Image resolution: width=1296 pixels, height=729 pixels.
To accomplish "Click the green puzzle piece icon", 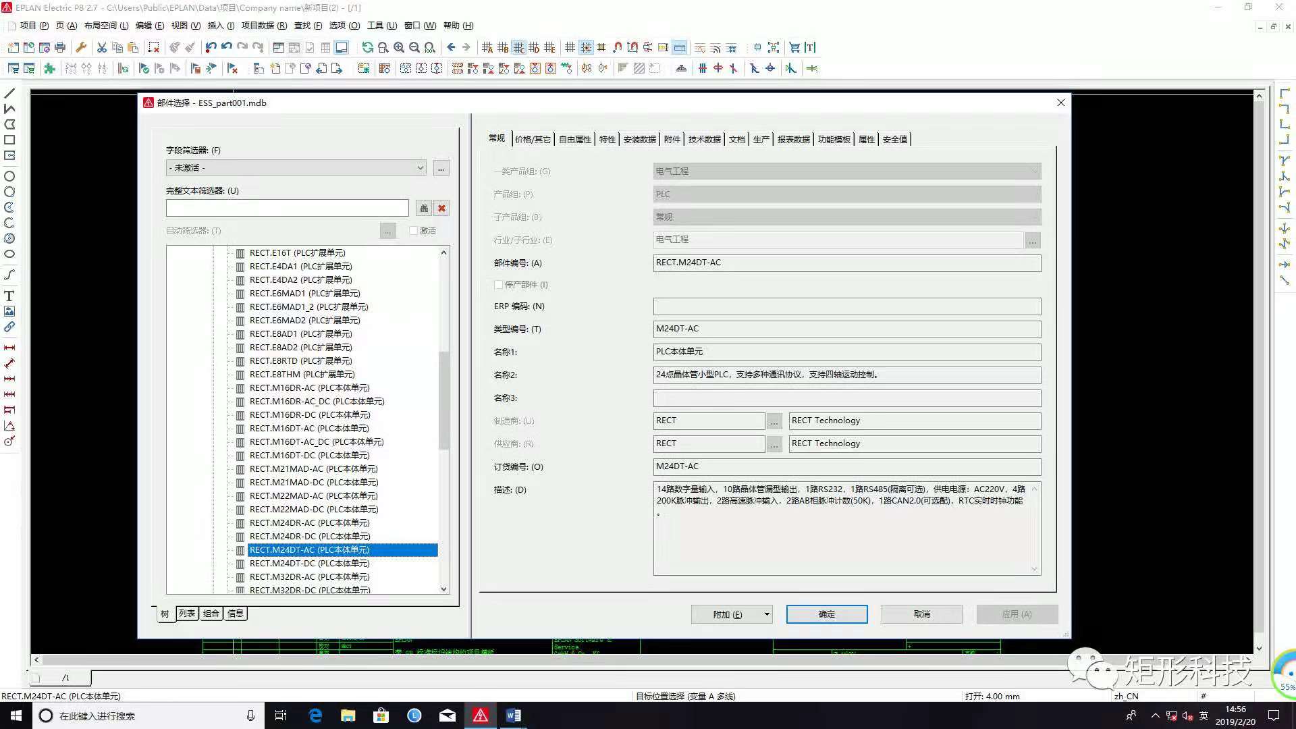I will [x=49, y=68].
